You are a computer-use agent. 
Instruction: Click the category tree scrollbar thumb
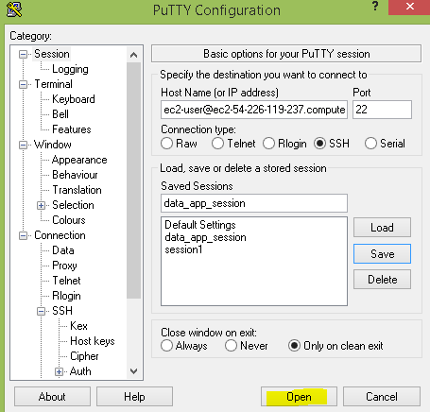click(133, 180)
